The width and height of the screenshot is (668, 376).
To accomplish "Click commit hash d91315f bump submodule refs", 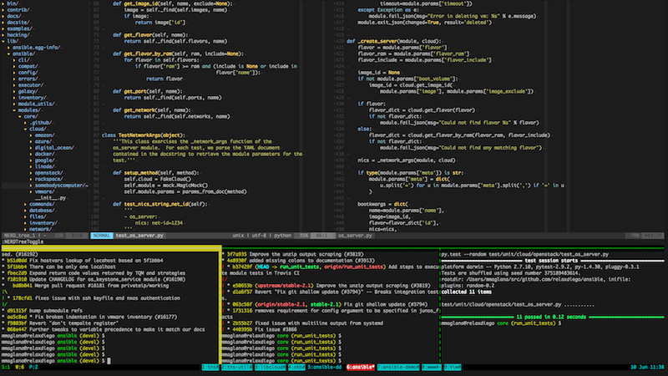I will pos(17,311).
